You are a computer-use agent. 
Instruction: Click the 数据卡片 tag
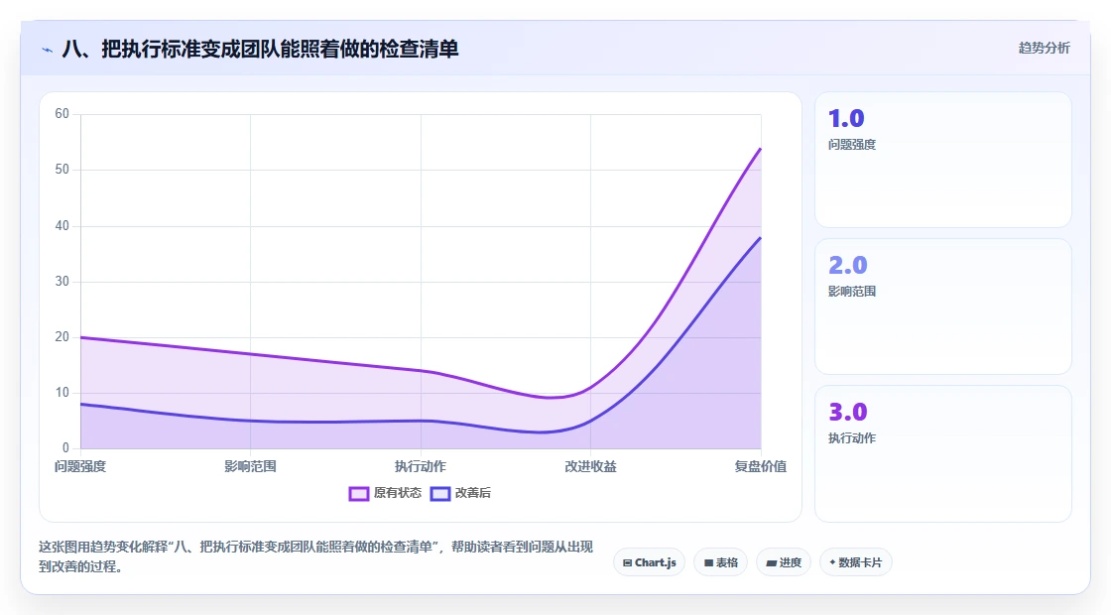[x=855, y=562]
